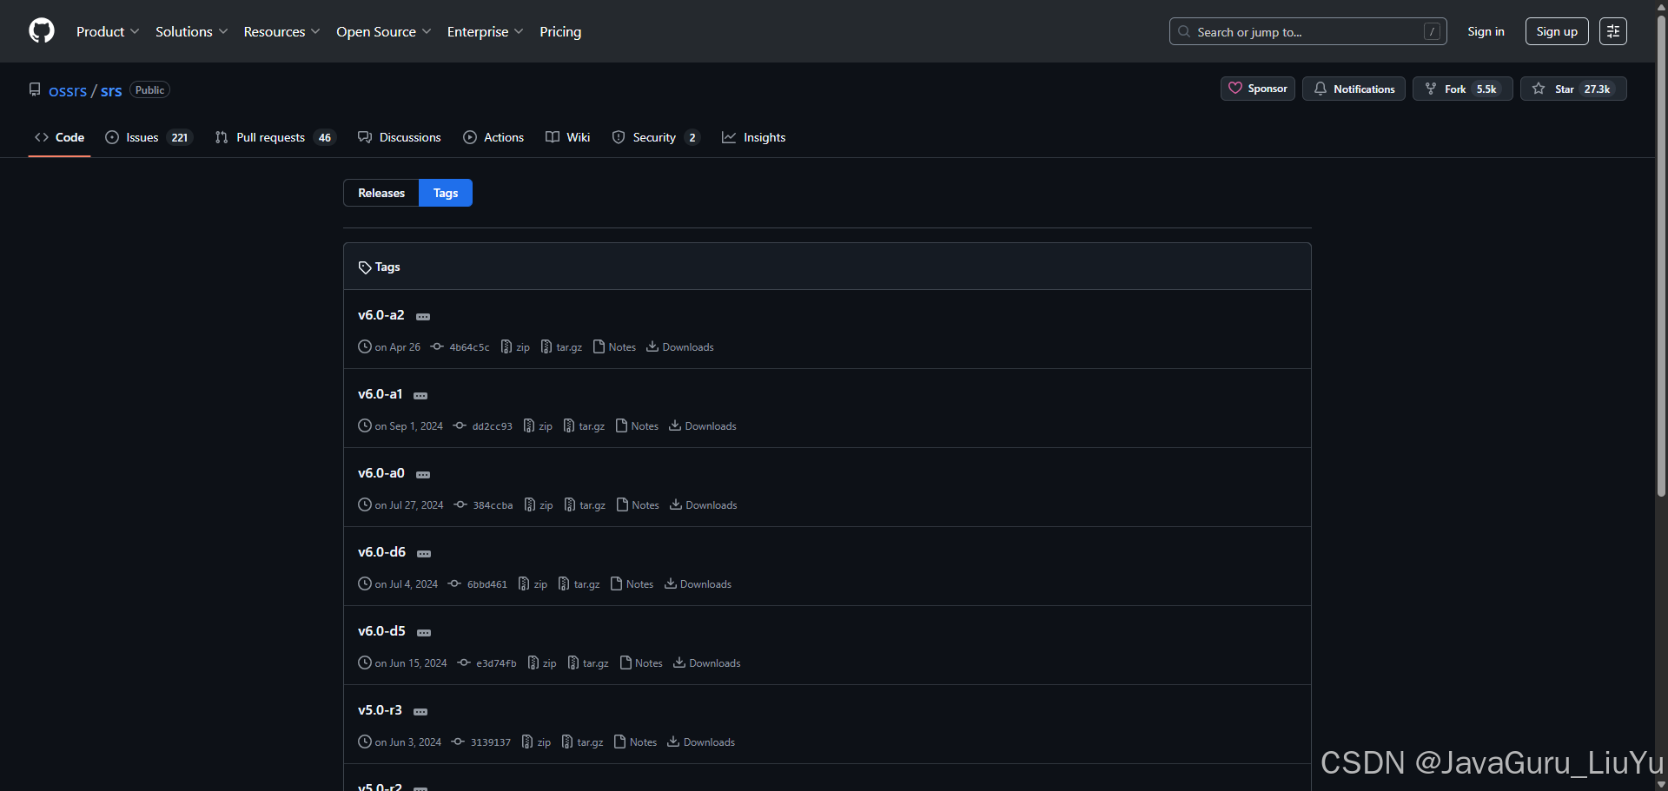Click the Sign in link

coord(1486,32)
